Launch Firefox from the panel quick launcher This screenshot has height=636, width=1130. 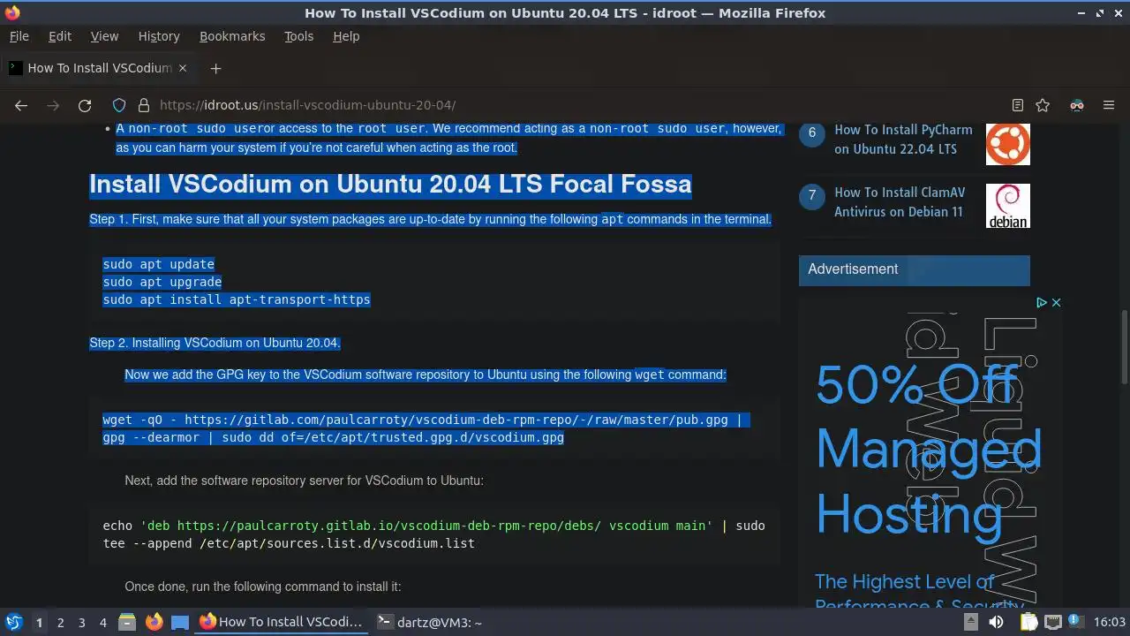(x=154, y=622)
